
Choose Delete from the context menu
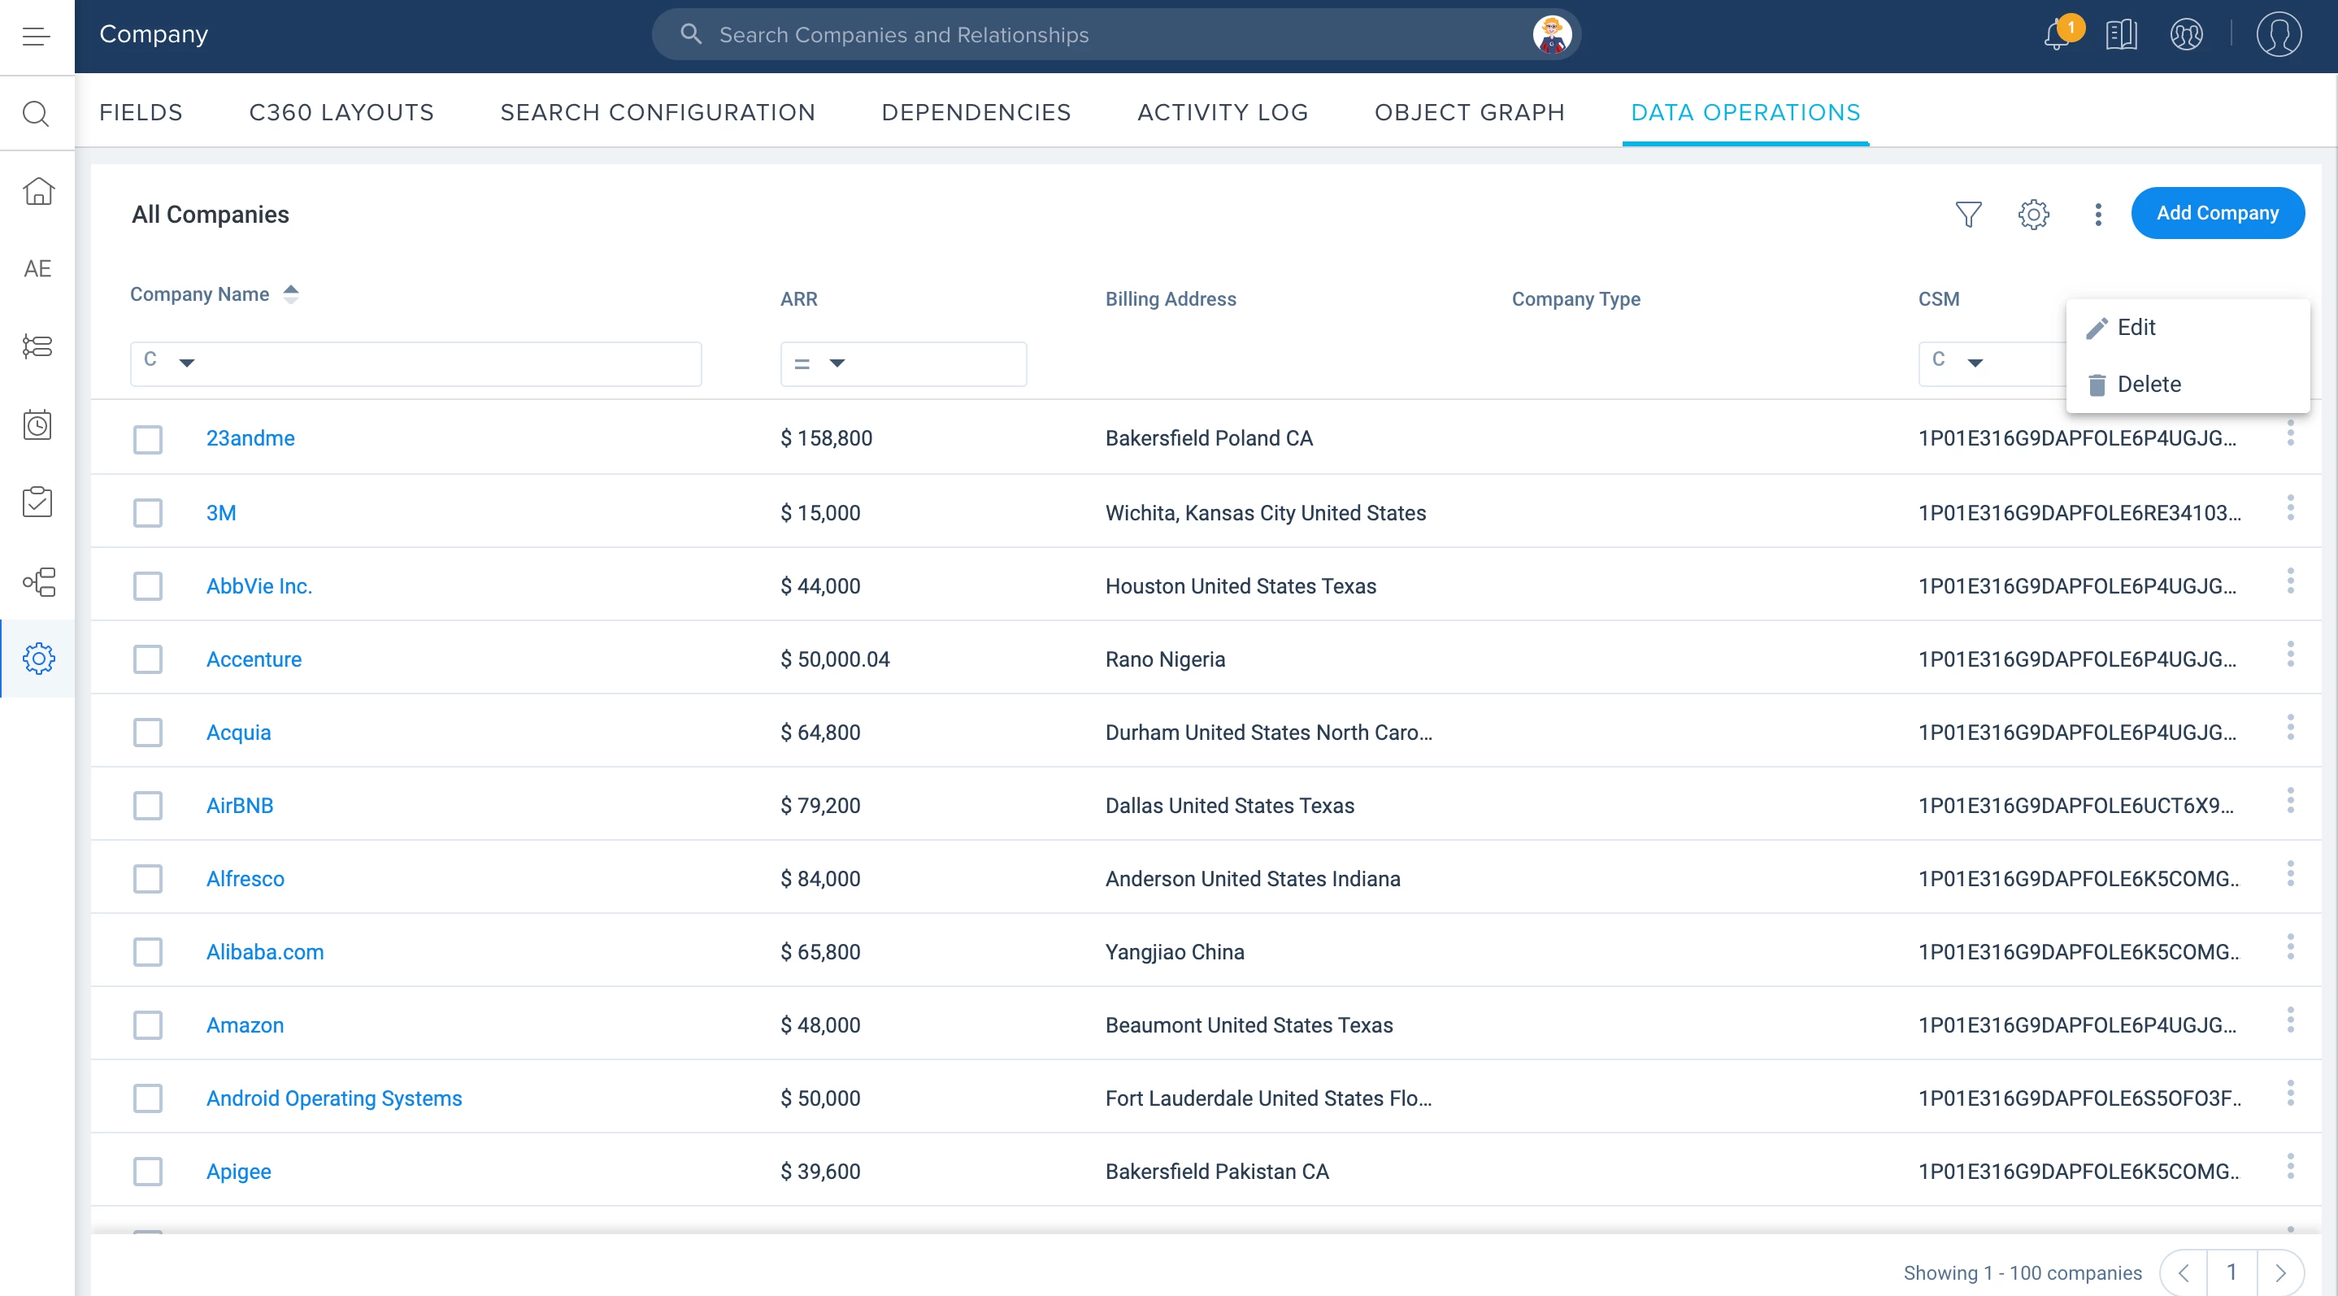[2188, 384]
